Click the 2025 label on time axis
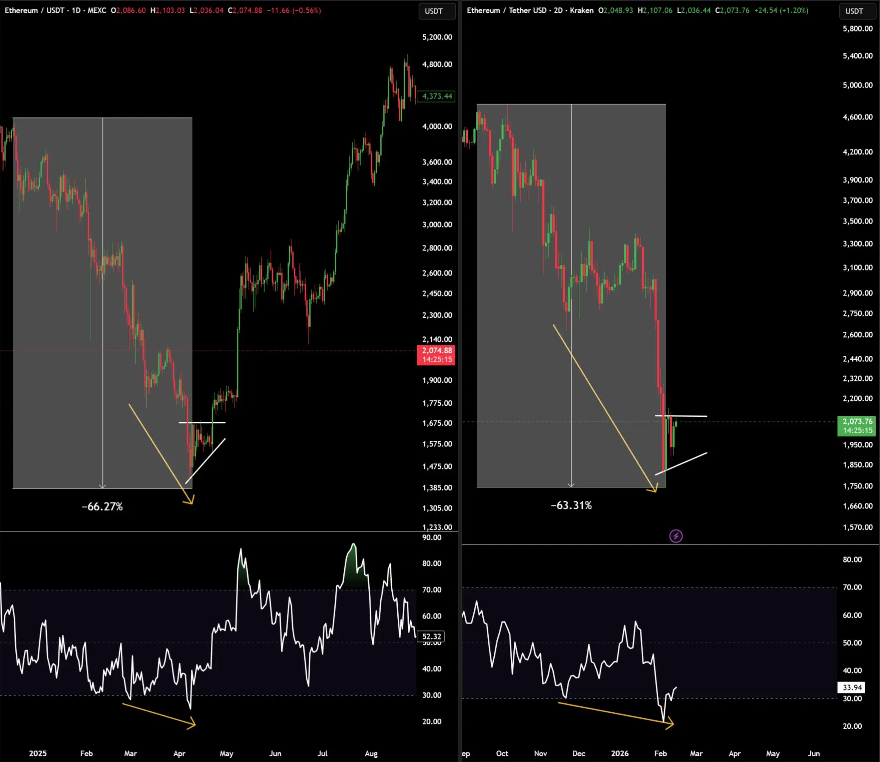The height and width of the screenshot is (762, 880). [37, 753]
